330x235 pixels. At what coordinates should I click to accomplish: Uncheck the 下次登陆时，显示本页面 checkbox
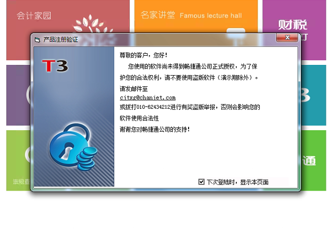[201, 182]
